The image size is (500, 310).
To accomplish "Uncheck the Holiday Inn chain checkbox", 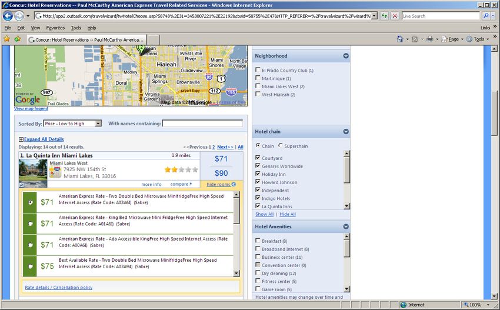I will (258, 174).
